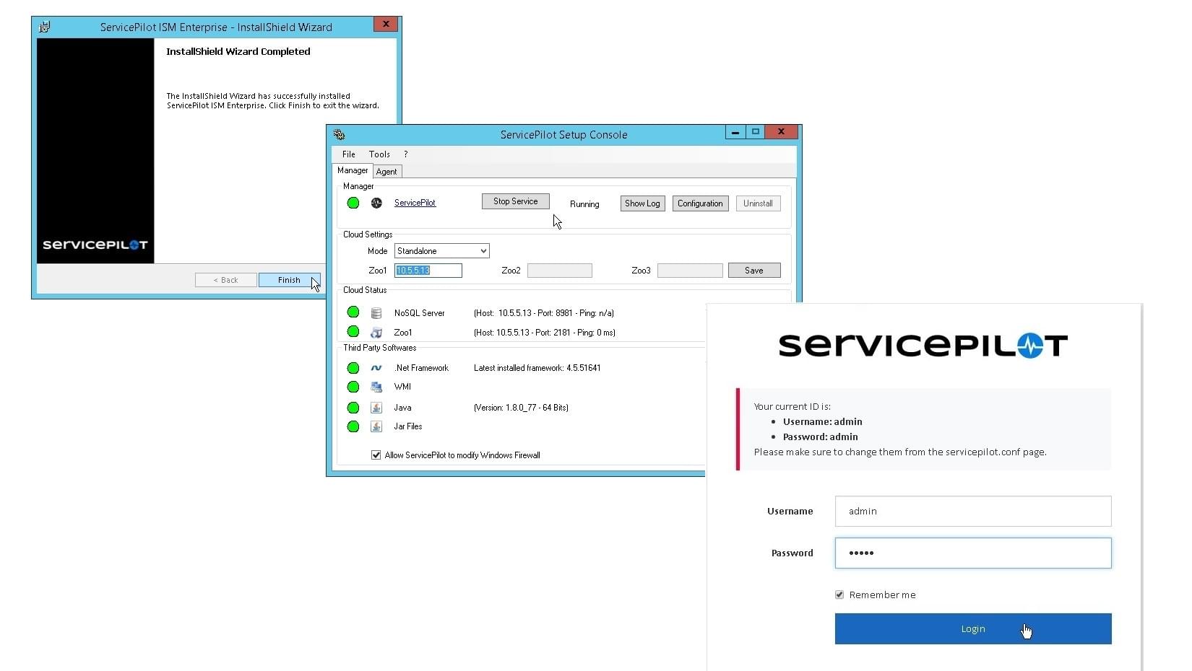Click the Zoo1 address input field

(428, 271)
